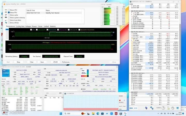The width and height of the screenshot is (186, 116).
Task: Click the Intel Iris Xe logo in summary
Action: 85,73
